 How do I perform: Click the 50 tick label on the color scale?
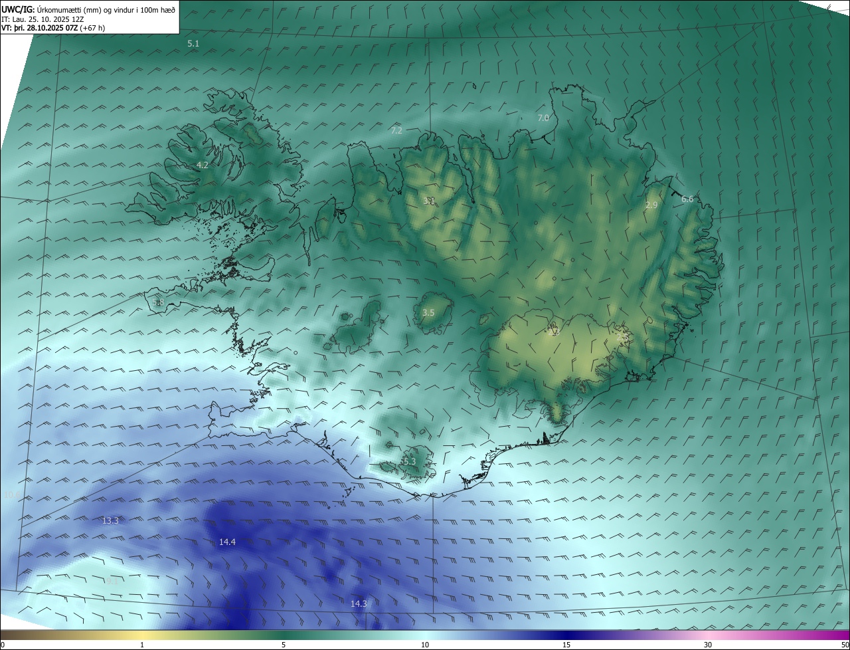coord(845,645)
